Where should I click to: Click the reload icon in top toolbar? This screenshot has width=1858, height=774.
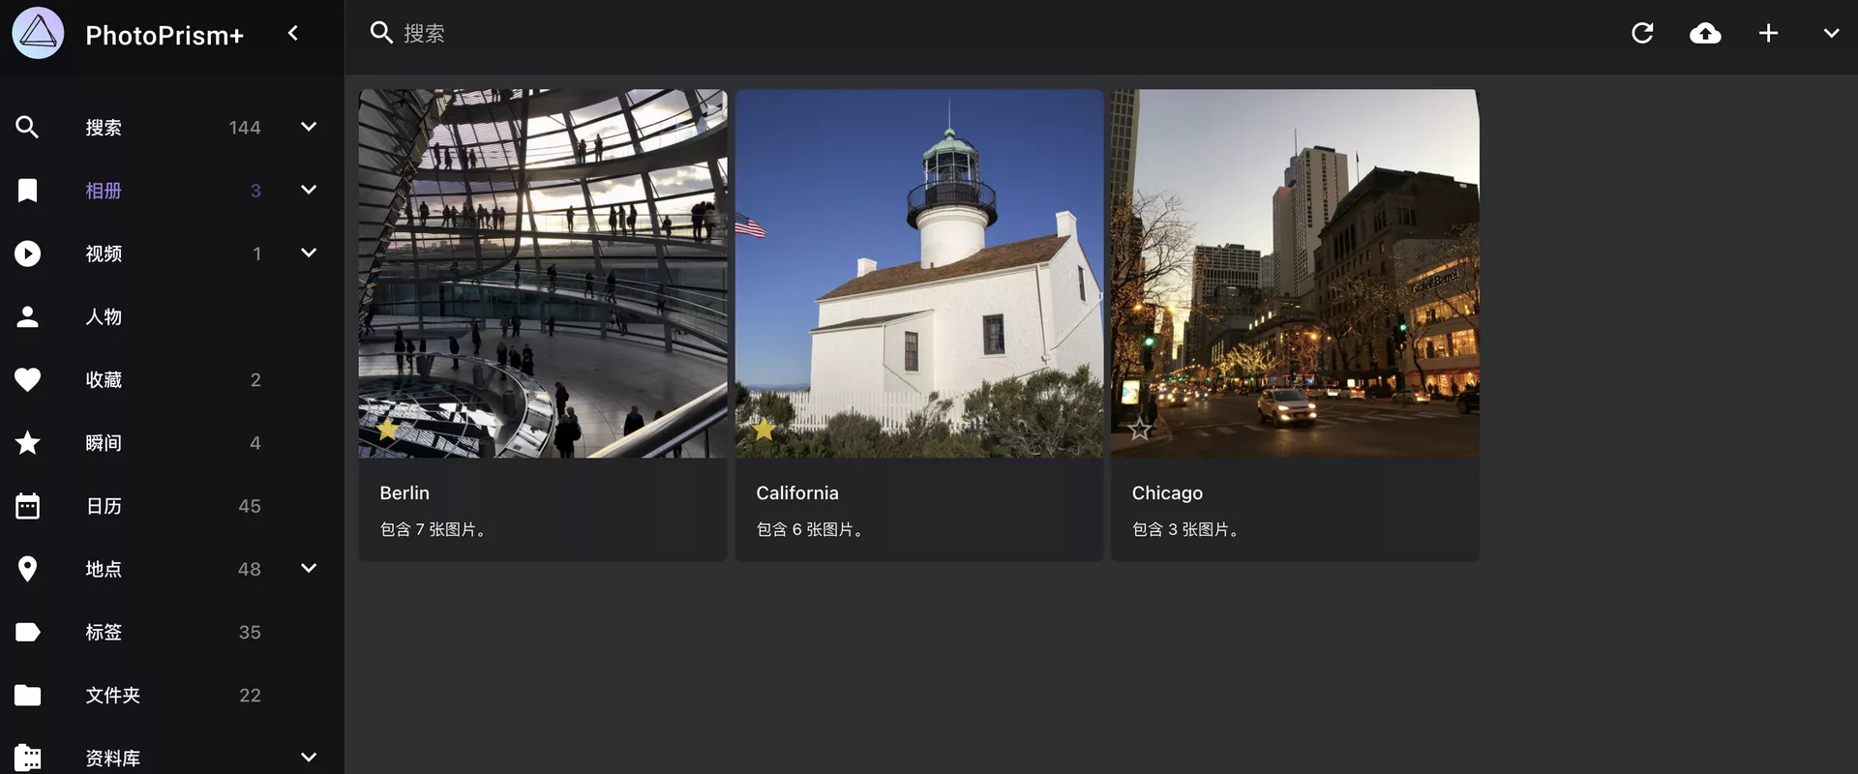1641,34
